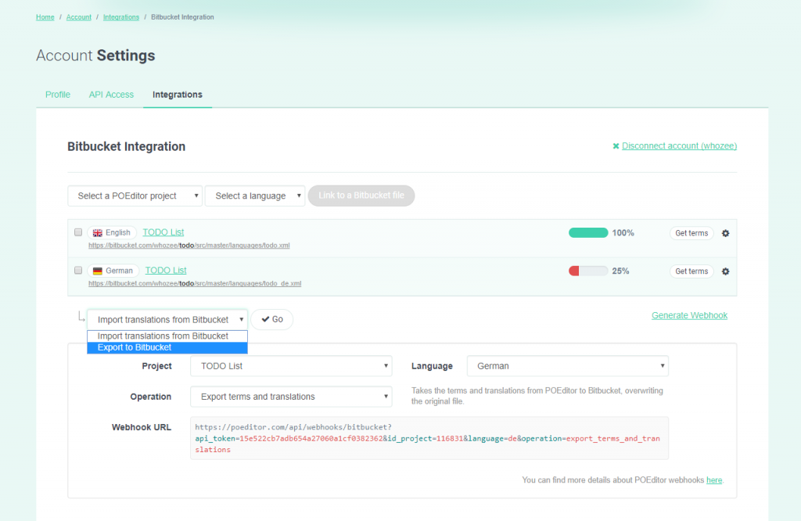Check the checkbox on the German TODO List row
This screenshot has height=521, width=801.
(78, 270)
